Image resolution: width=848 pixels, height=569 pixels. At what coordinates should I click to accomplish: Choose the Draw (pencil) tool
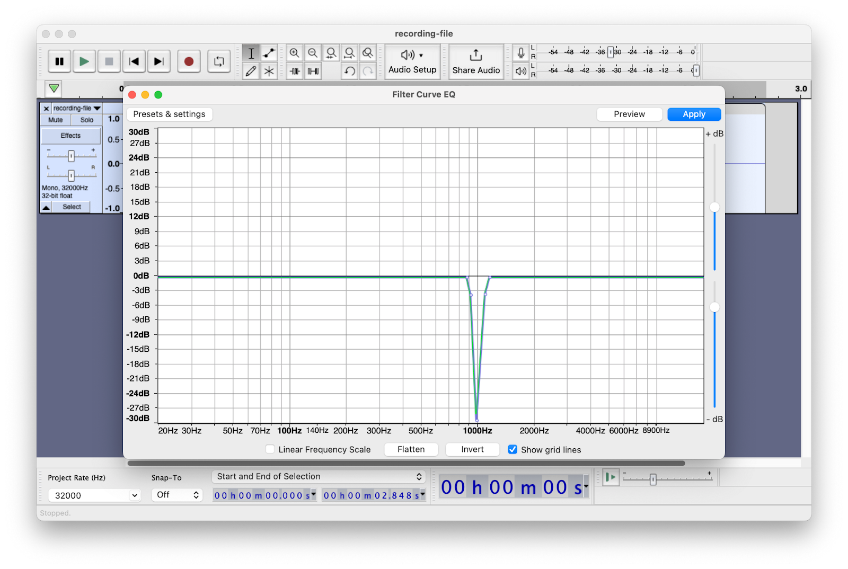[251, 71]
